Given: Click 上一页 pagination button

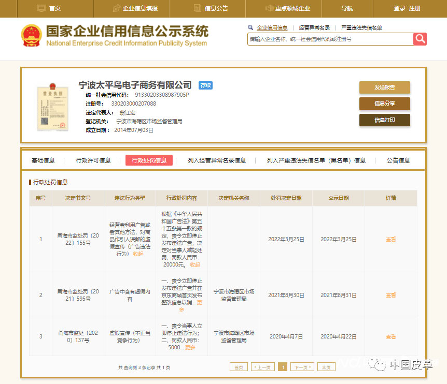Looking at the screenshot, I should [x=263, y=367].
